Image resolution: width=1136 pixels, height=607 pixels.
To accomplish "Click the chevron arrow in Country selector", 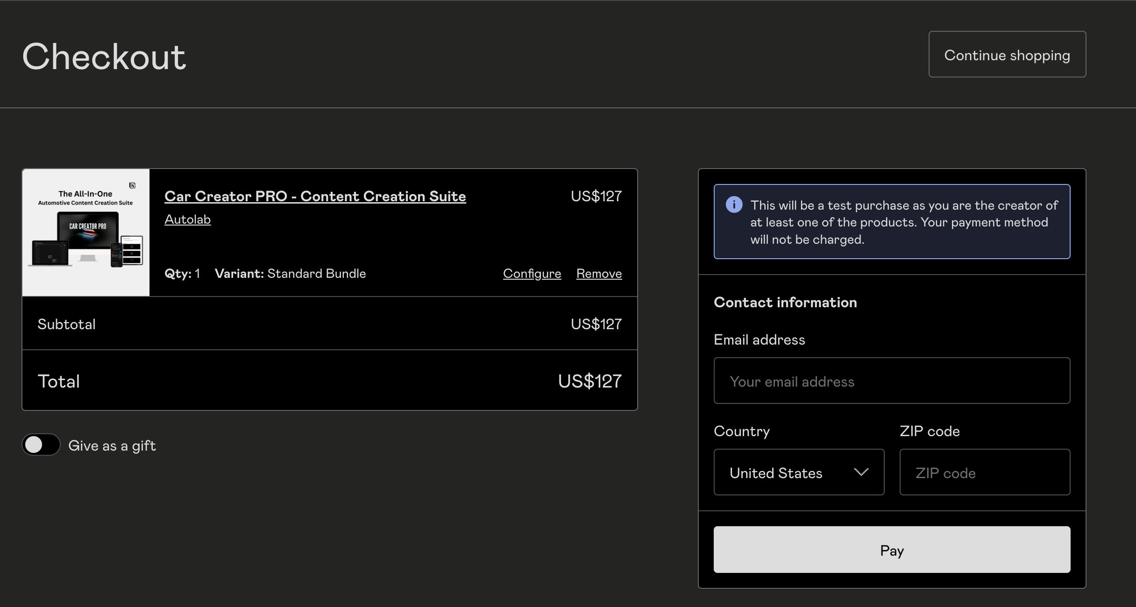I will [861, 472].
